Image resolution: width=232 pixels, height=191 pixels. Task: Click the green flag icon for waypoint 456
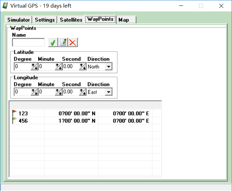coord(14,121)
